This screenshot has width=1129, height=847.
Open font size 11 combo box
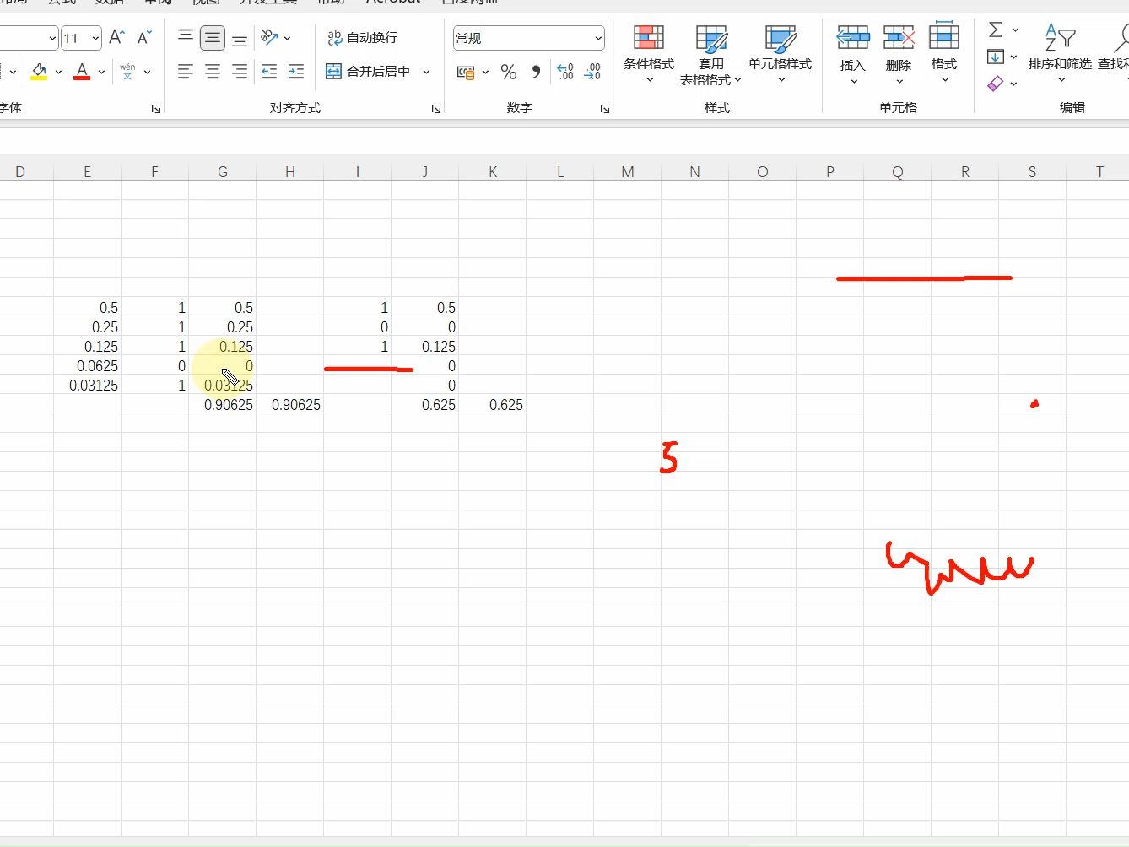81,38
